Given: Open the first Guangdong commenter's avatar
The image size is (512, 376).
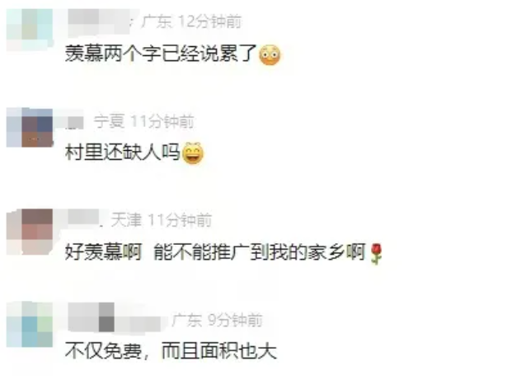Looking at the screenshot, I should [x=30, y=30].
